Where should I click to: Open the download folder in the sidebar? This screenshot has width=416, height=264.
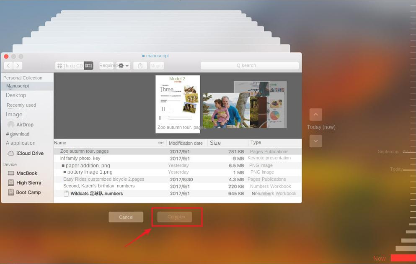19,134
